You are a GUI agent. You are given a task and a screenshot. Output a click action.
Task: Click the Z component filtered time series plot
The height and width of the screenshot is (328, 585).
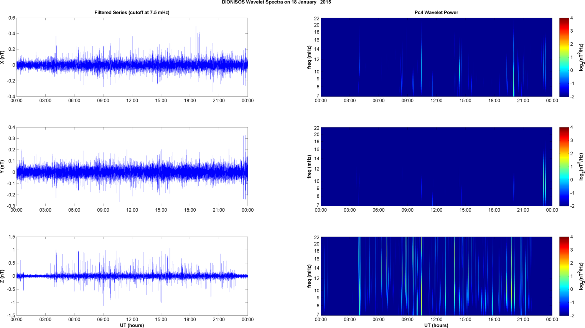[x=132, y=276]
